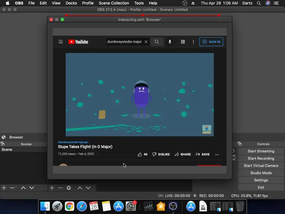Enable Studio Mode
Viewport: 285px width, 214px height.
(x=261, y=173)
